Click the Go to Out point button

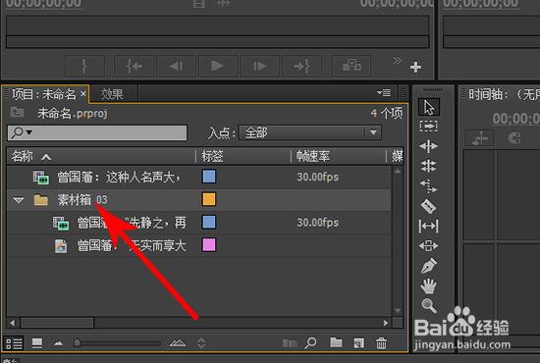301,66
